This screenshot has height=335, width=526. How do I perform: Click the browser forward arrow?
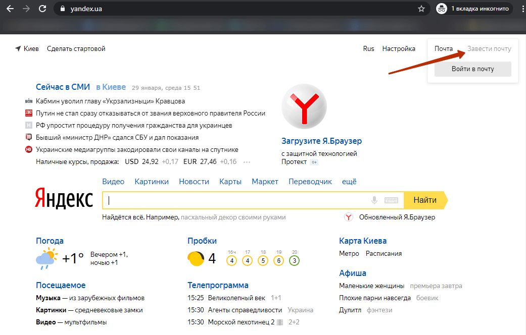[26, 9]
